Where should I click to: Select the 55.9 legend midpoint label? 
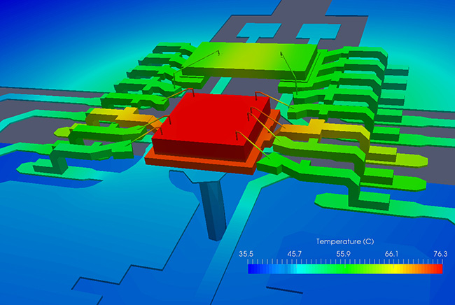346,254
